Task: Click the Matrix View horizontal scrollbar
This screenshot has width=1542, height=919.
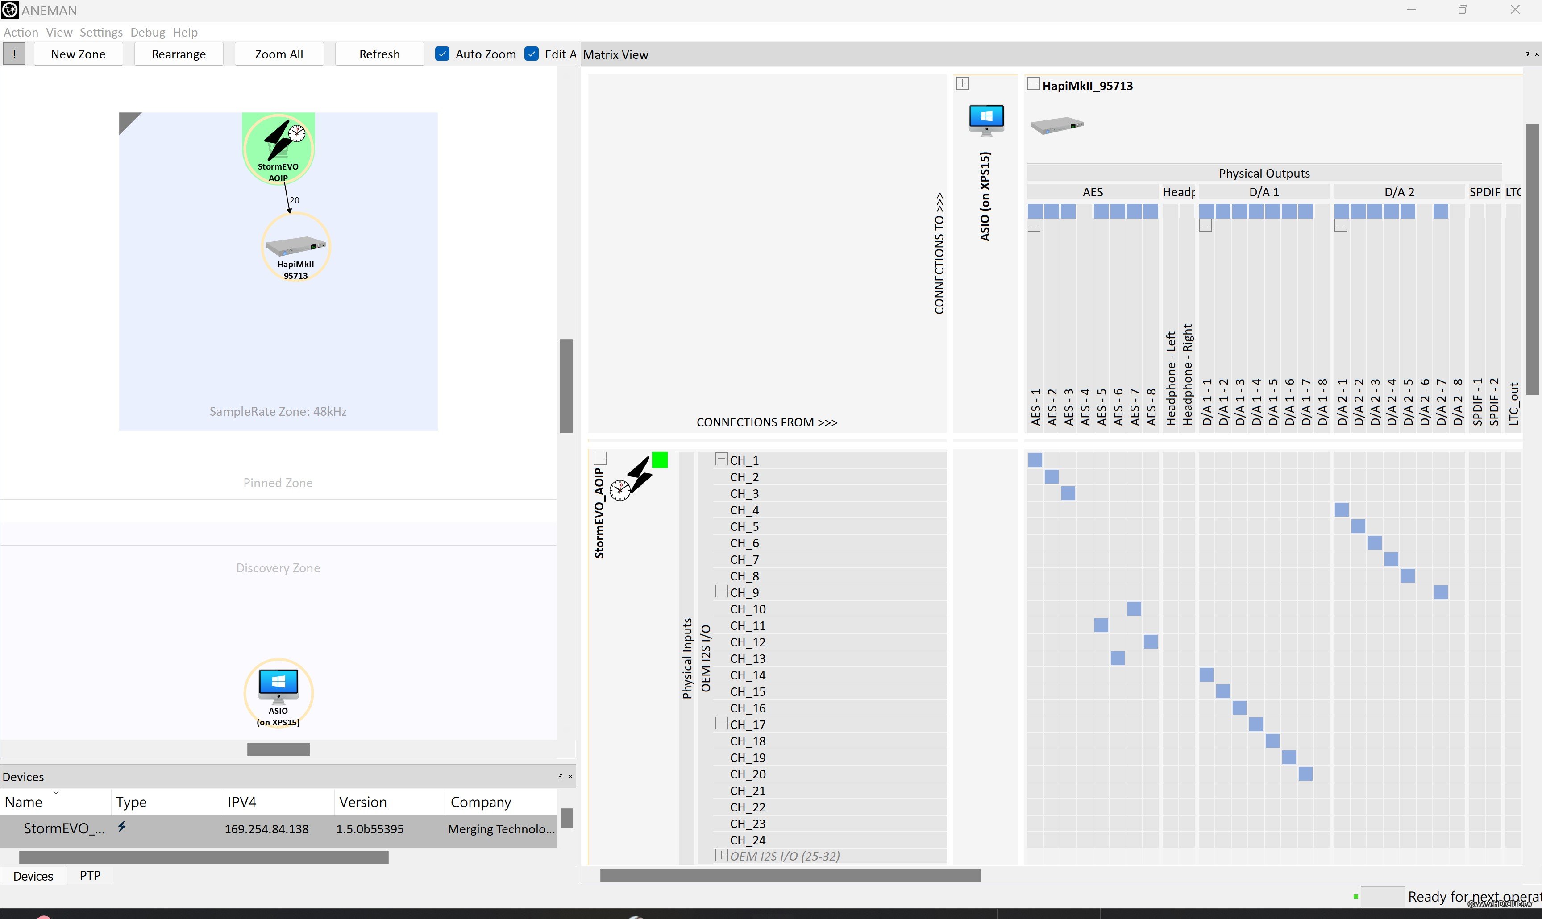Action: point(790,875)
